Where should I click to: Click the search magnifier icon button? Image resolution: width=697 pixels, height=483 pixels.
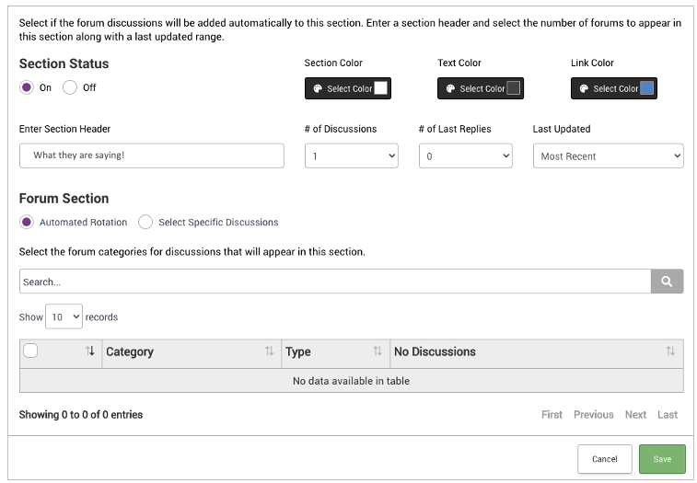click(x=667, y=282)
